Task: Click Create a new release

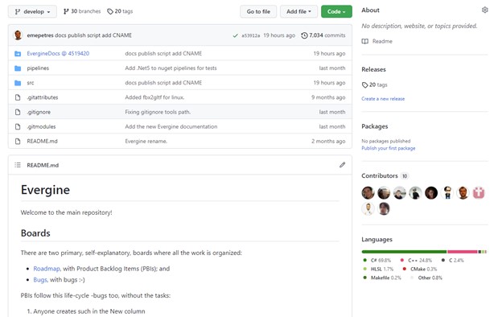Action: point(383,99)
